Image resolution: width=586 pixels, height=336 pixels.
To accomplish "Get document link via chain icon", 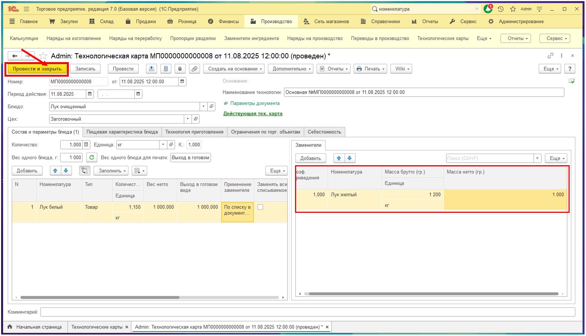I will click(x=550, y=56).
